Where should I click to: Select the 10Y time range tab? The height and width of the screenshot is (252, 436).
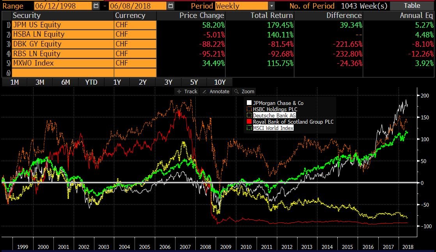[220, 82]
